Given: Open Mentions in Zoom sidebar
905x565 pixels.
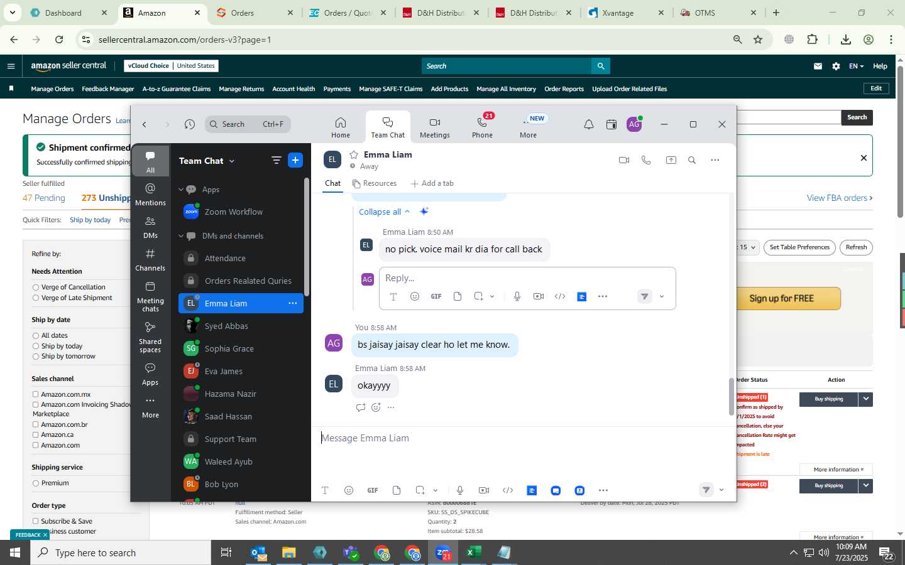Looking at the screenshot, I should pyautogui.click(x=150, y=195).
